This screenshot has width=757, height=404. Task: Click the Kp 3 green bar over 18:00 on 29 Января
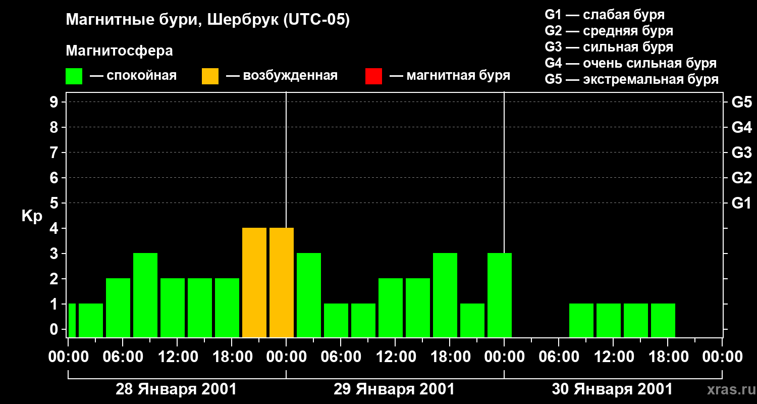(445, 295)
